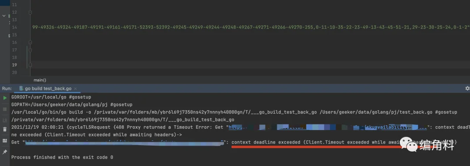This screenshot has height=166, width=470.
Task: Pin the Run tab with pin icon
Action: 5,152
